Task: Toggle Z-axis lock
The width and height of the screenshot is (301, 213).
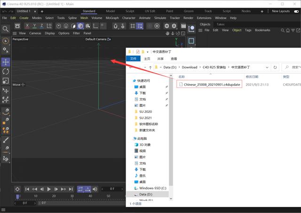Action: tap(42, 26)
